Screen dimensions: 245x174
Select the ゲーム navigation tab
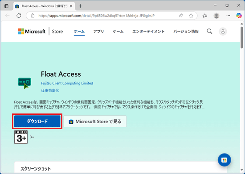click(118, 31)
